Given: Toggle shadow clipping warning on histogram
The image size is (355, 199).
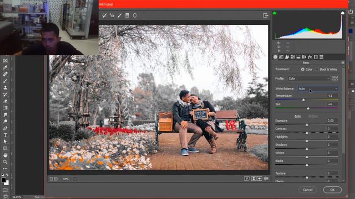Looking at the screenshot, I should click(275, 13).
